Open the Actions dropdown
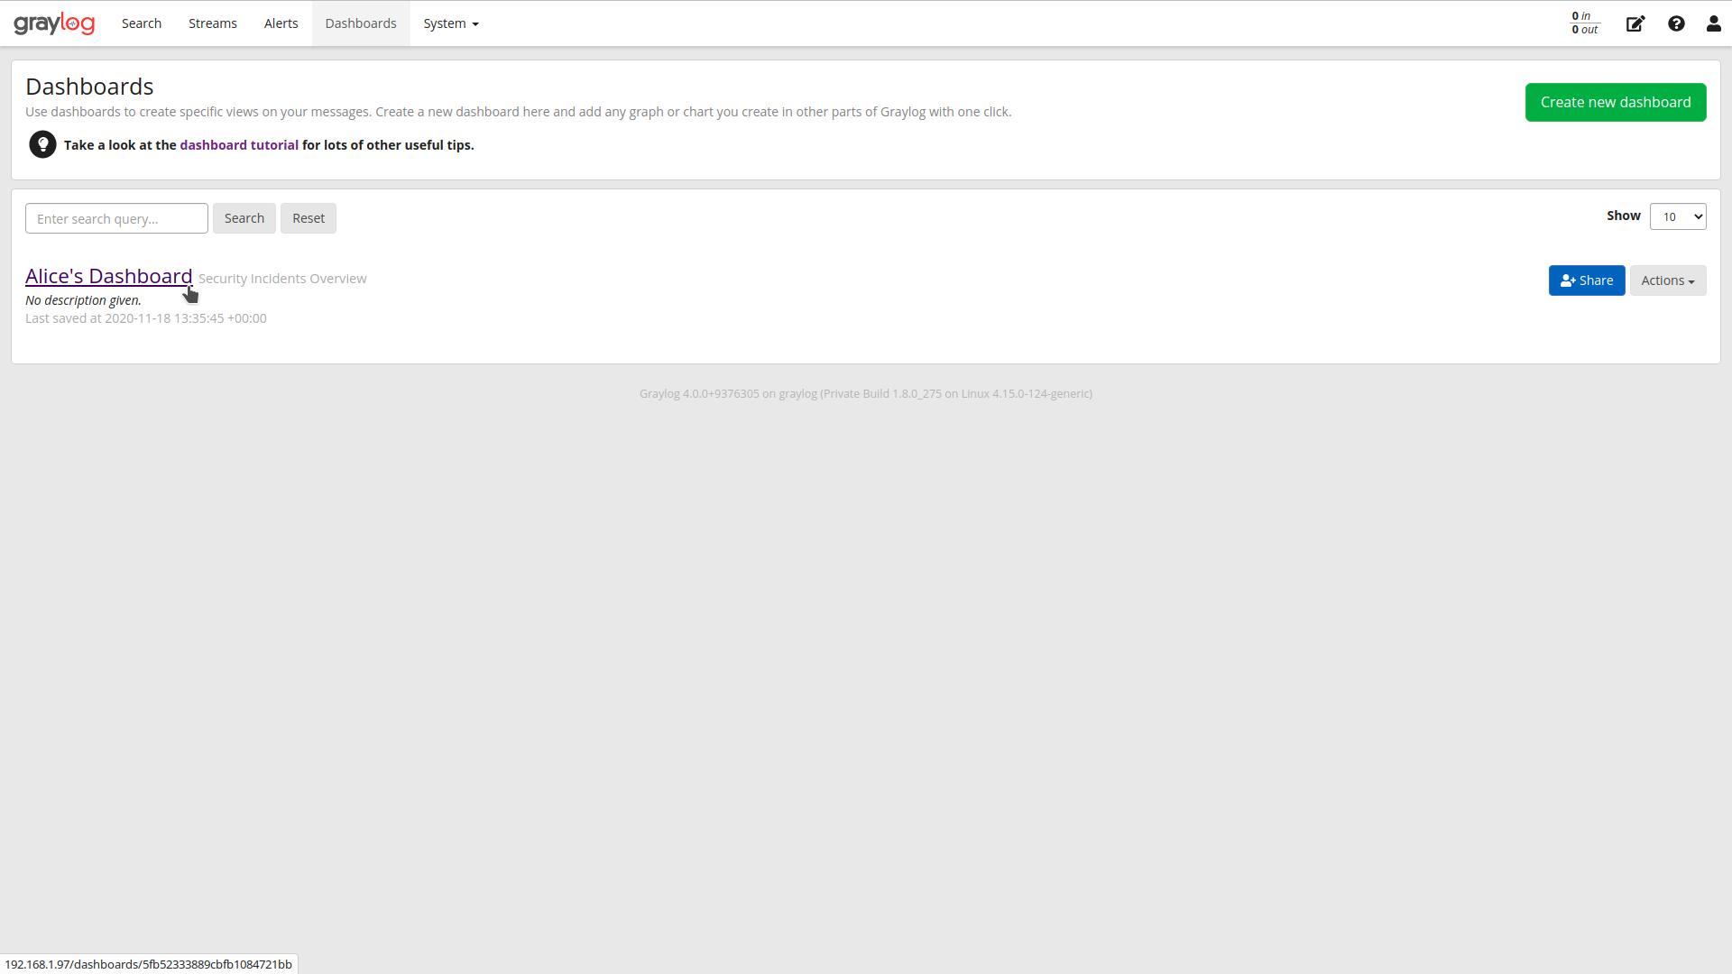 (x=1668, y=280)
